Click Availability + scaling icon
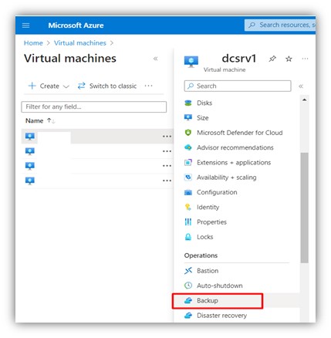This screenshot has height=338, width=331. (188, 177)
